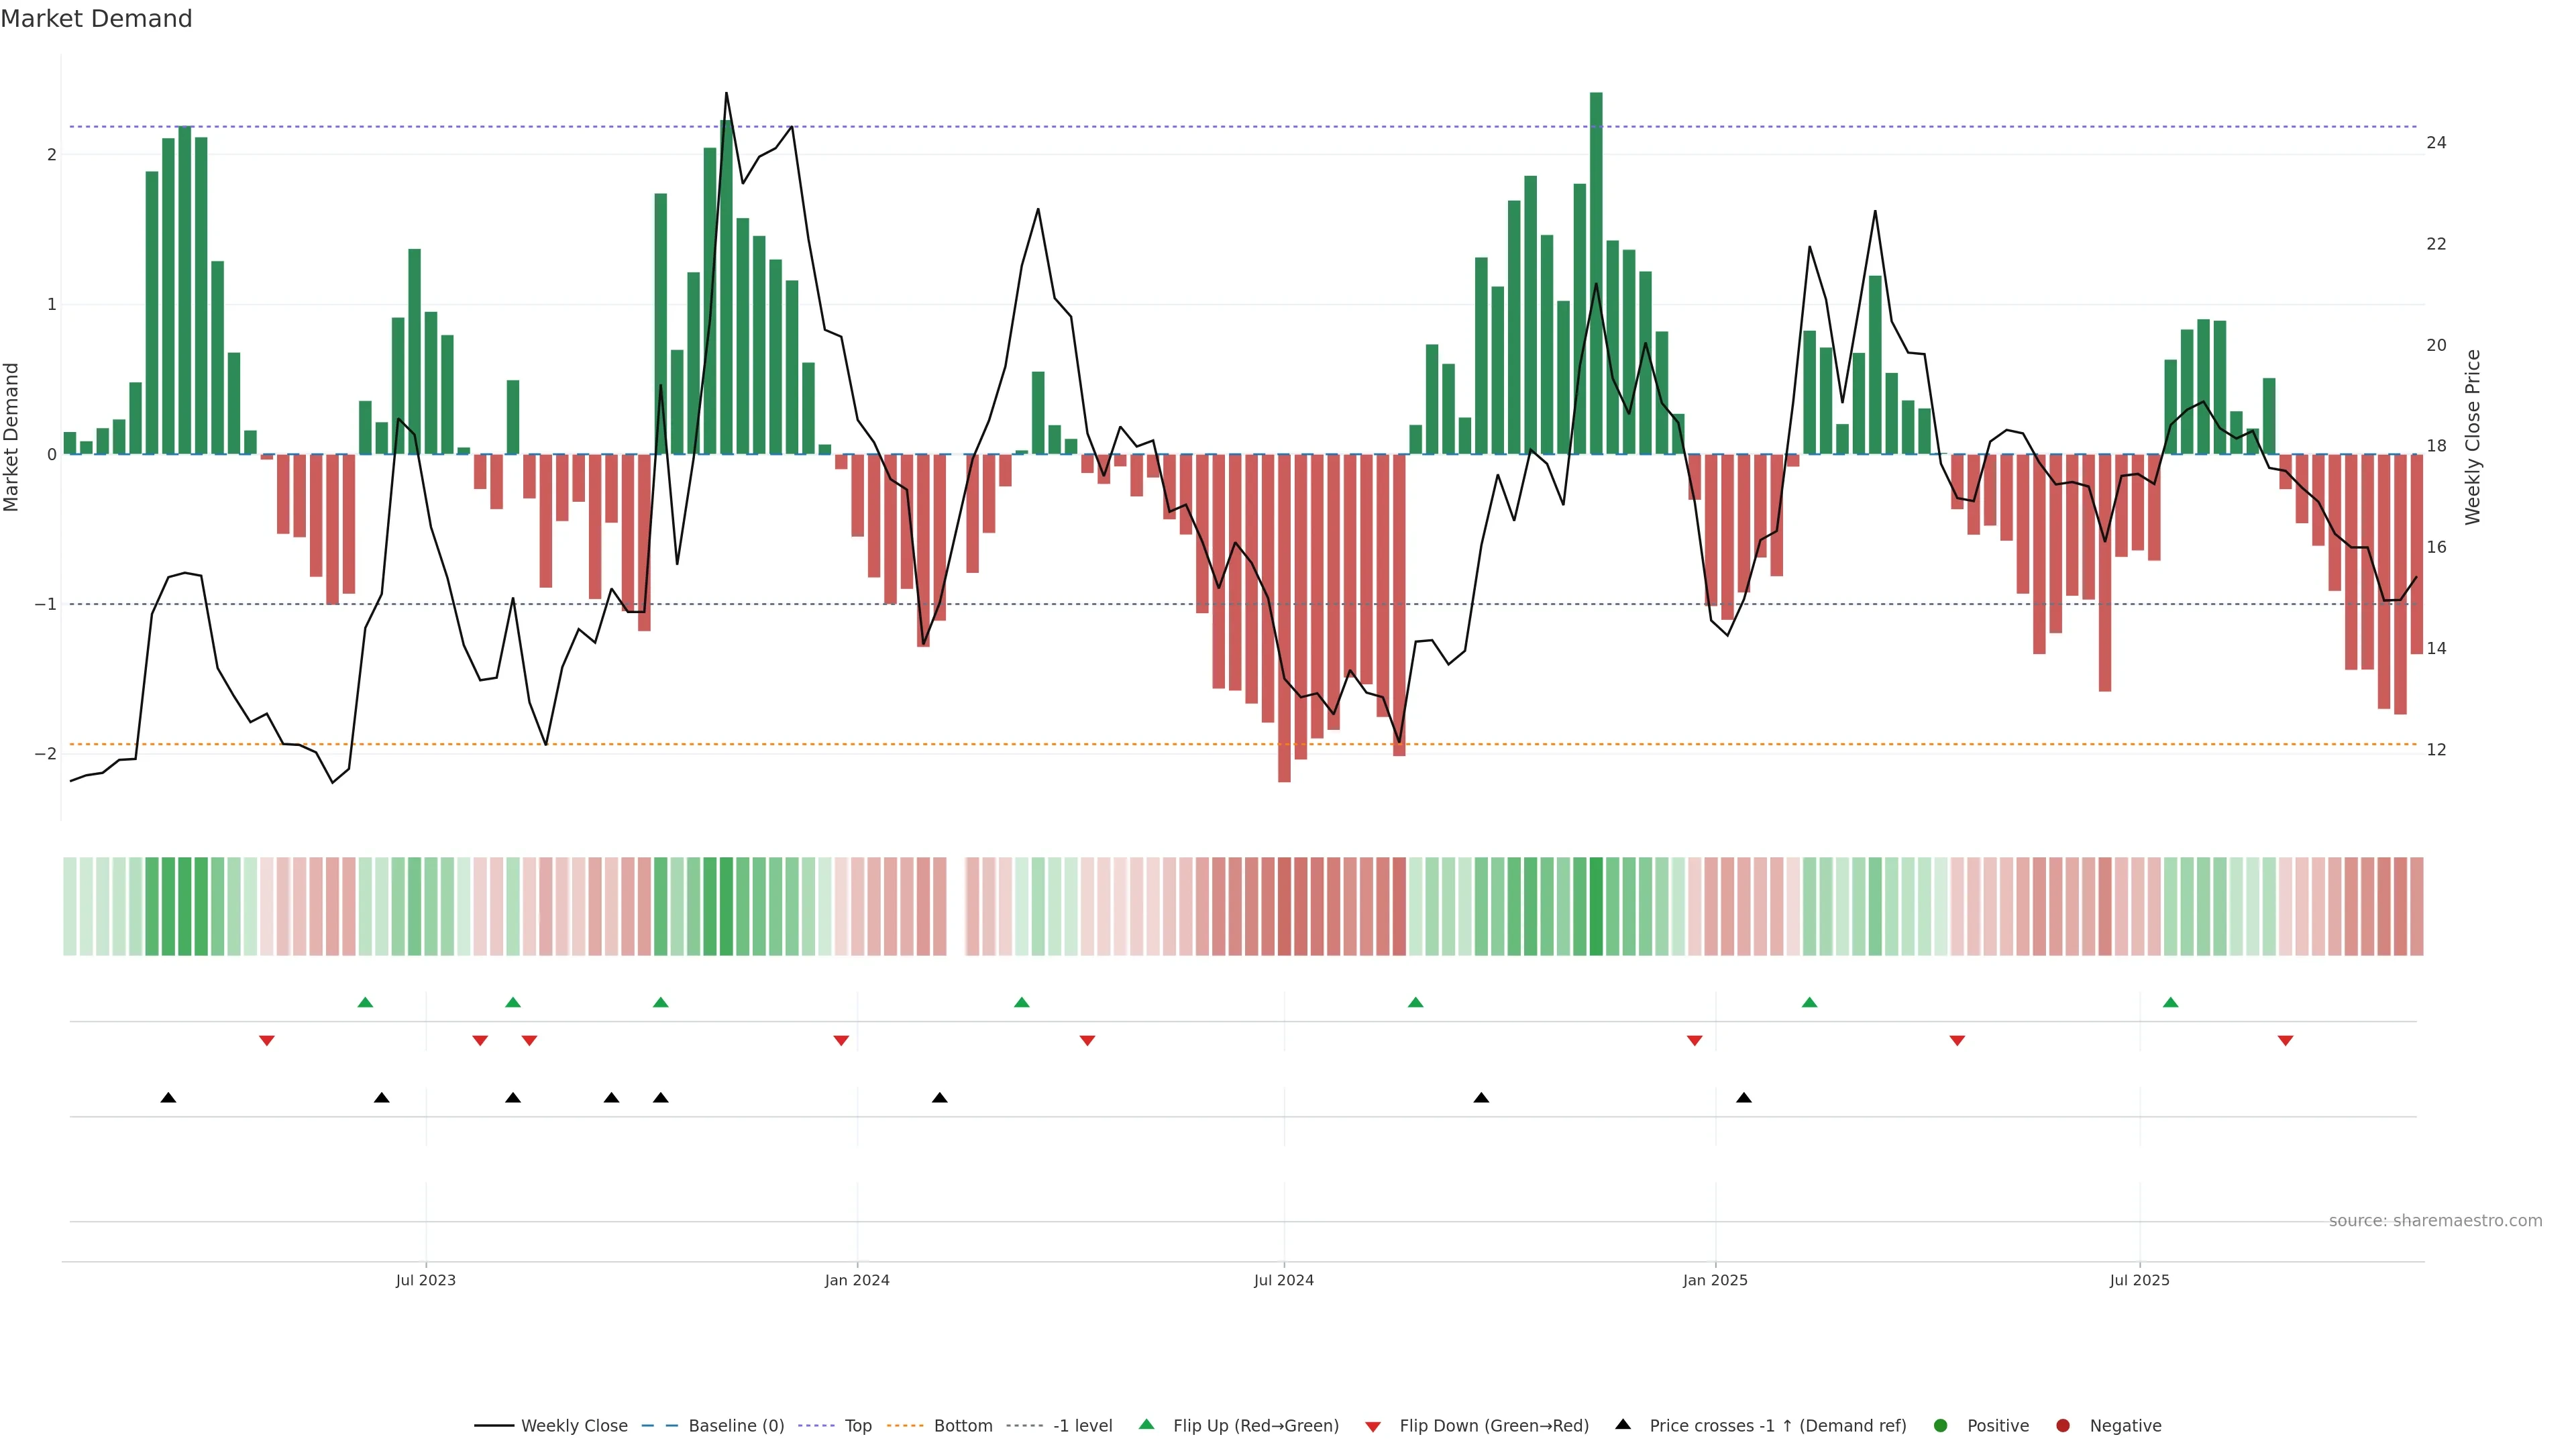The image size is (2576, 1449).
Task: Click the source: sharemaestro.com text
Action: point(2435,1220)
